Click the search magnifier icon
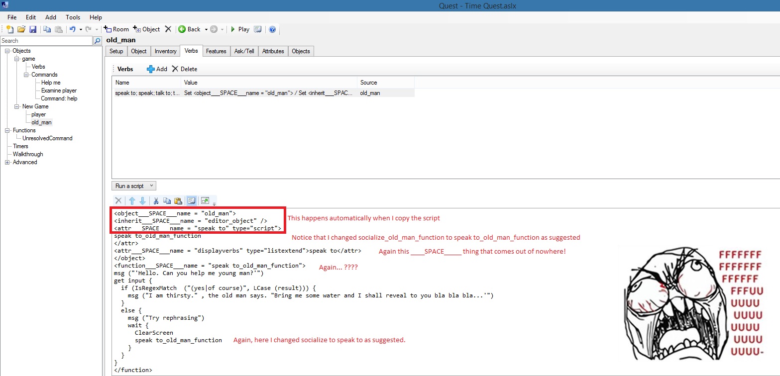 (98, 41)
